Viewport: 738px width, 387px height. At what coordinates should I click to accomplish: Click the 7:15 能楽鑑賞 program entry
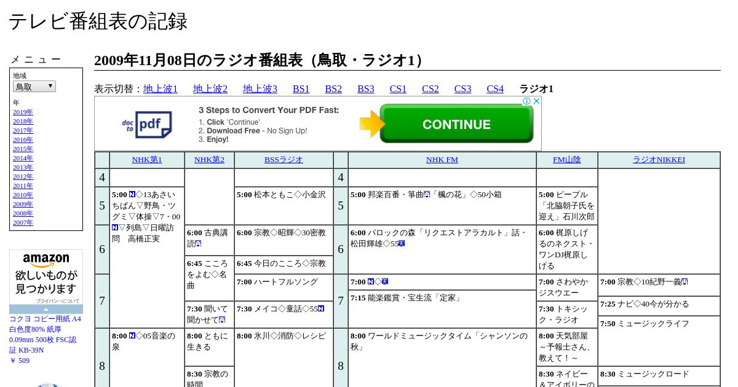[442, 309]
